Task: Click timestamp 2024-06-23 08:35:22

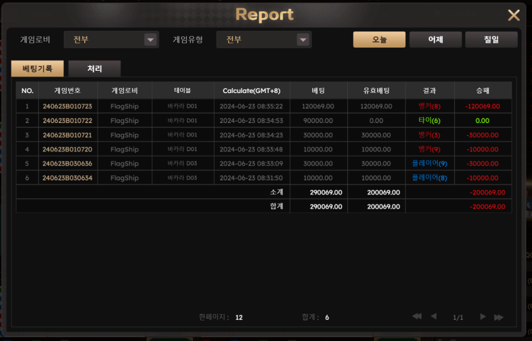Action: [x=252, y=106]
